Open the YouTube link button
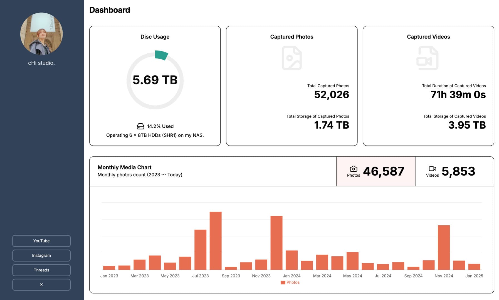499x300 pixels. 41,241
